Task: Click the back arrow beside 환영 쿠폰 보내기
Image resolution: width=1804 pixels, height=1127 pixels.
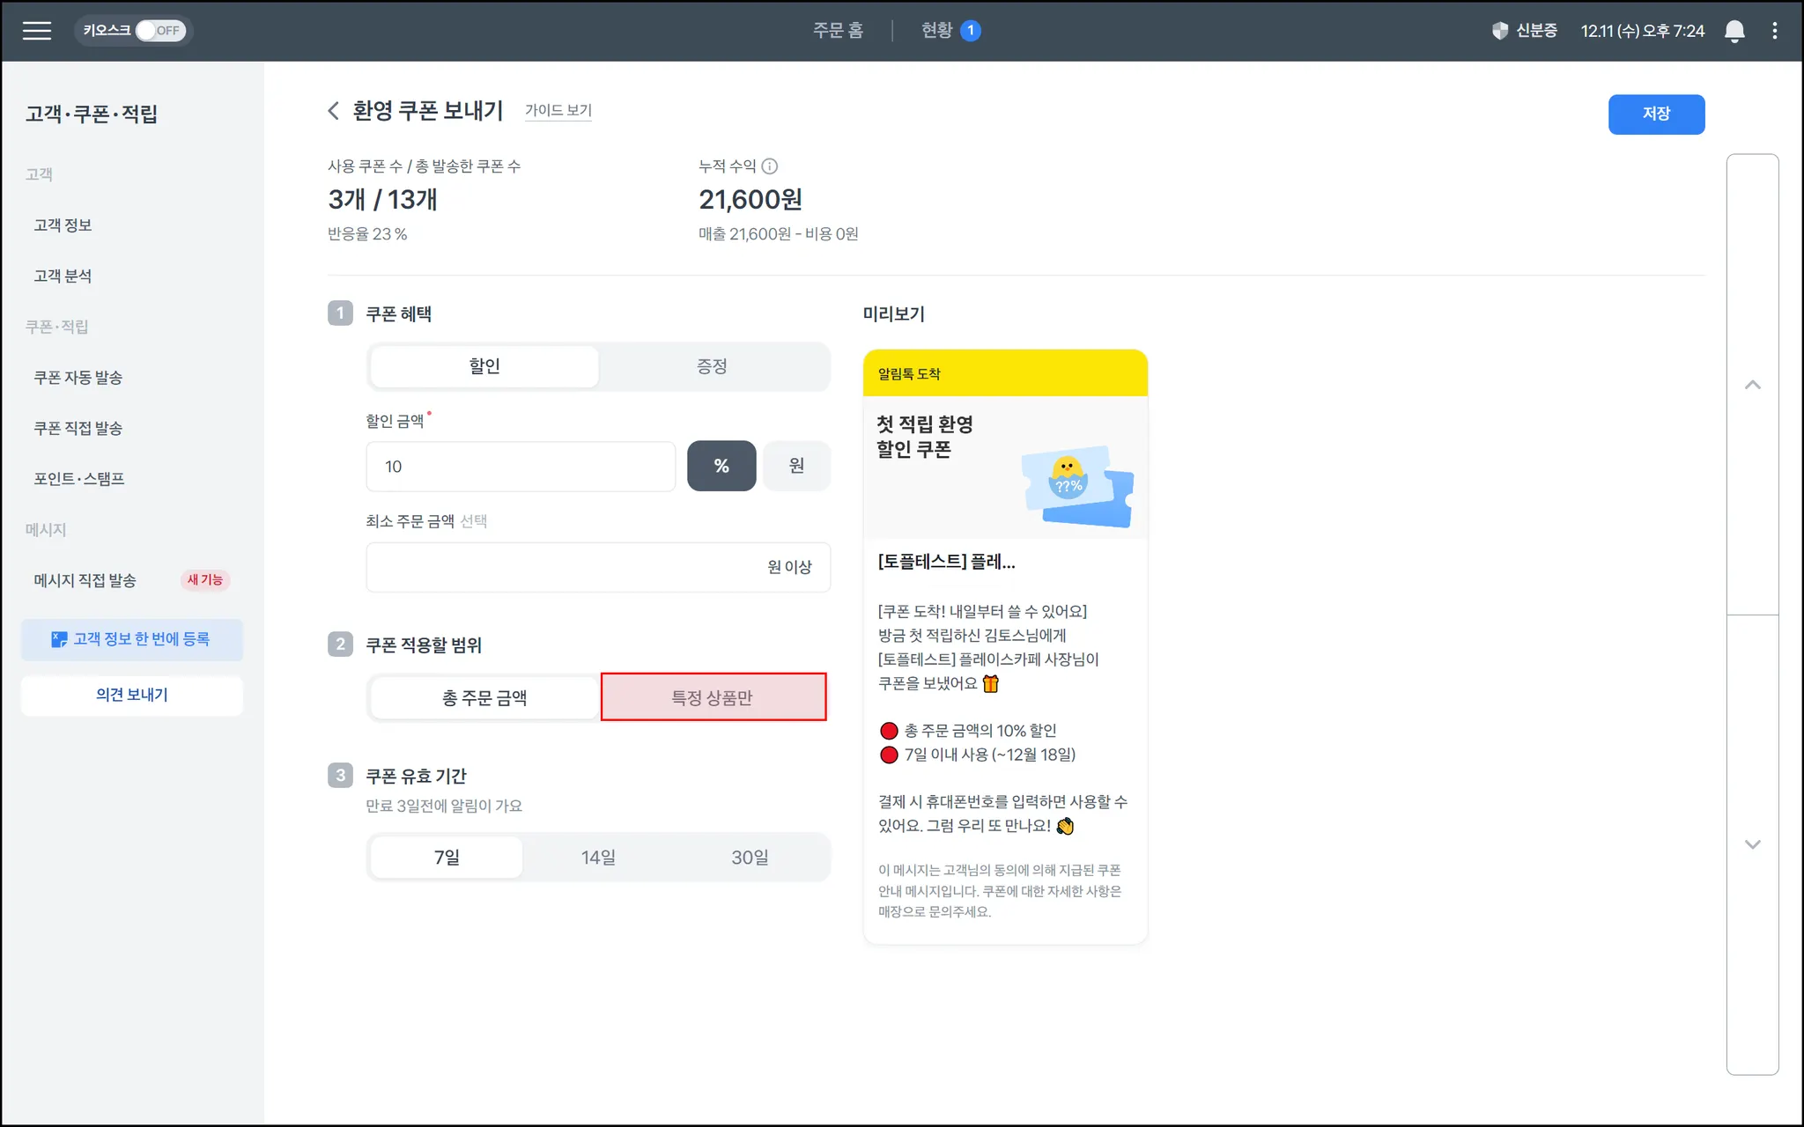Action: [333, 111]
